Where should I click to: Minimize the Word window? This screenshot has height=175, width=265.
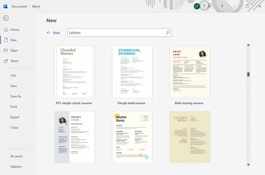235,6
